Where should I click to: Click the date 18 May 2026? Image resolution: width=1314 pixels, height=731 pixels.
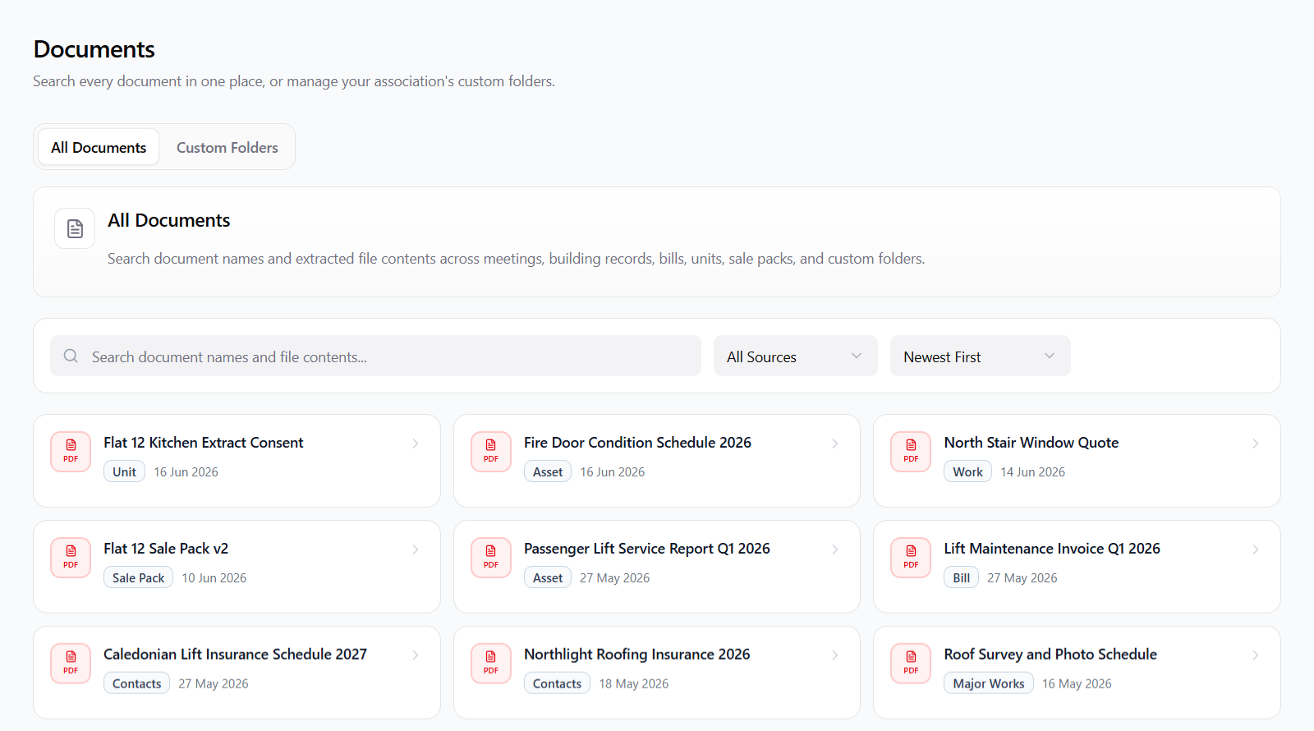click(633, 684)
